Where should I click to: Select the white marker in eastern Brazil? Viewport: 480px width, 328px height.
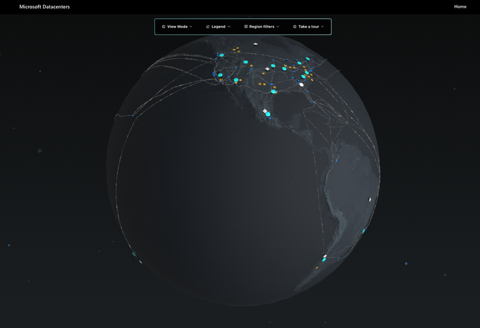(x=370, y=200)
